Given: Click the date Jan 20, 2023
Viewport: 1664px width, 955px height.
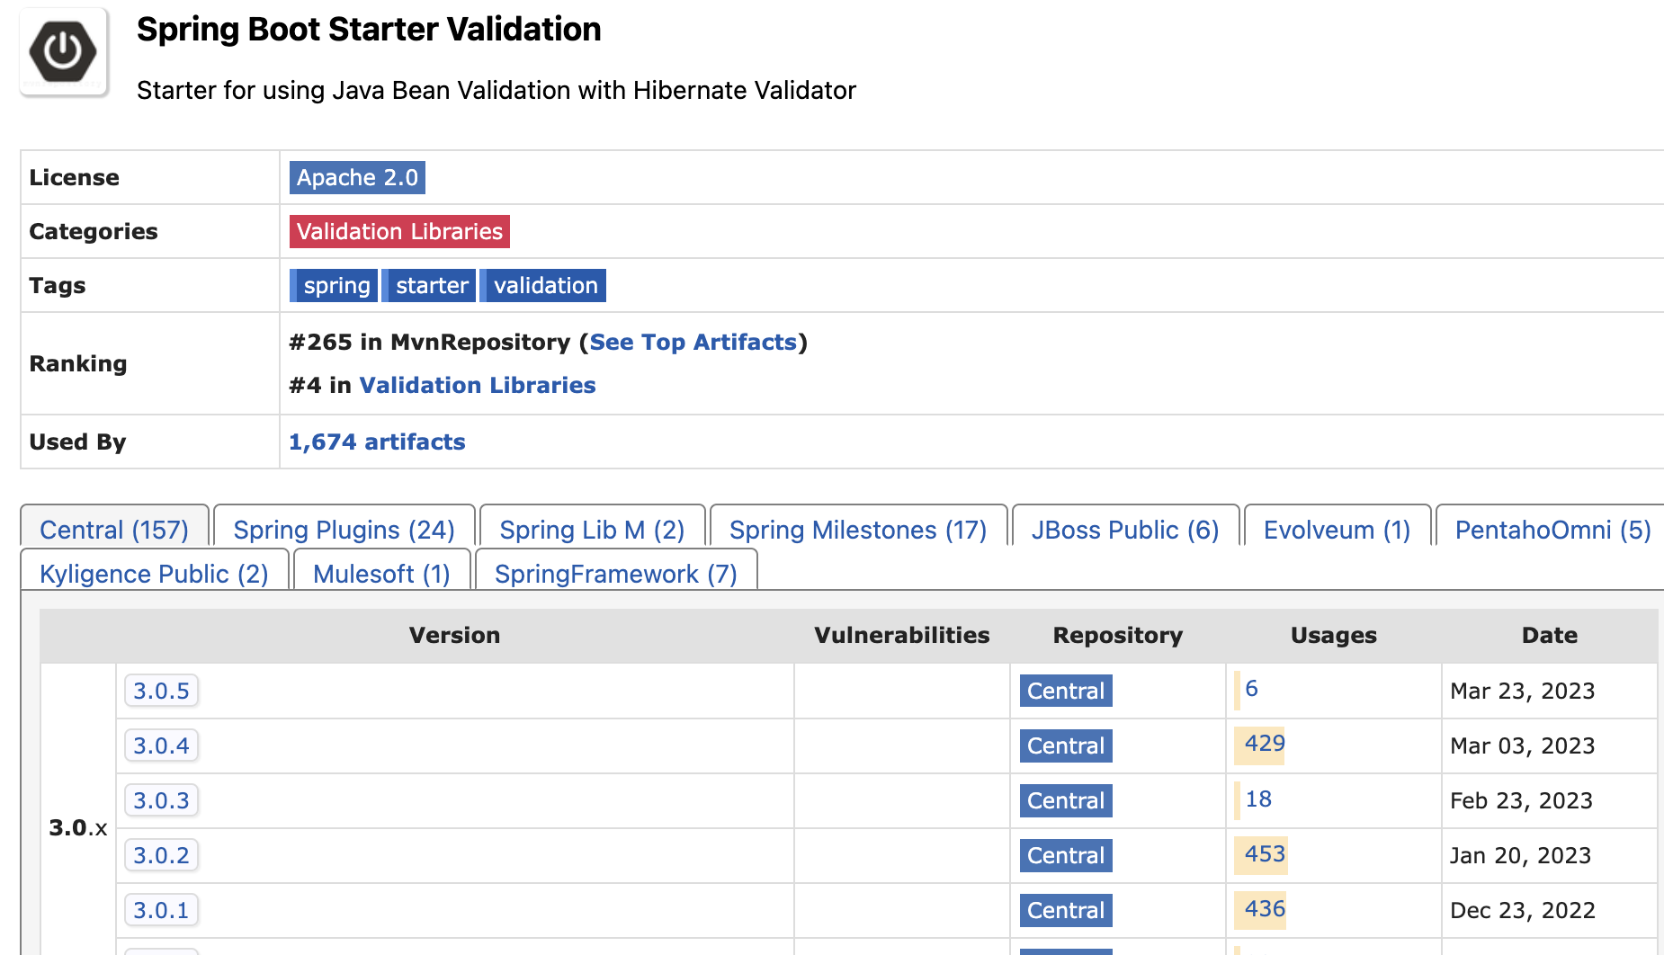Looking at the screenshot, I should pos(1520,855).
